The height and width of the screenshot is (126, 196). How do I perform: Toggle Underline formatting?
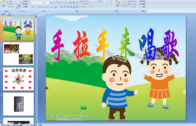coord(38,7)
